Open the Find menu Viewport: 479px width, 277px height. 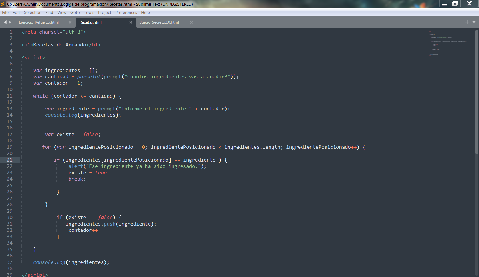[49, 13]
